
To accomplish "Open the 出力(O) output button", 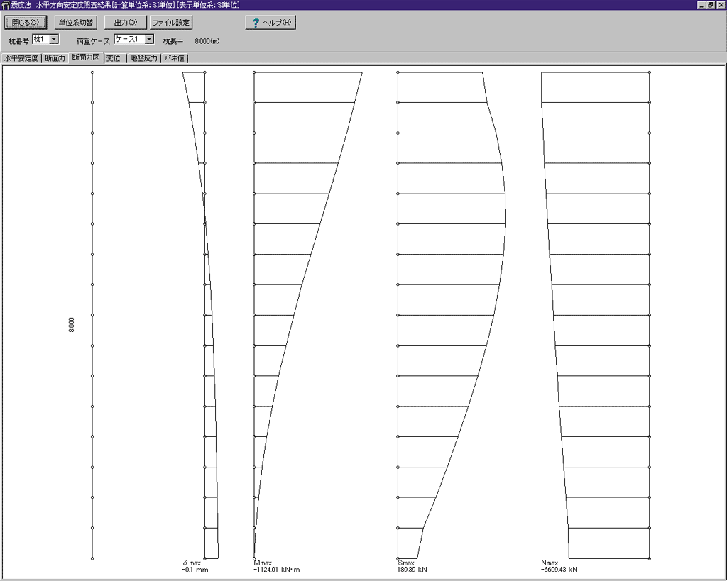I will tap(125, 23).
